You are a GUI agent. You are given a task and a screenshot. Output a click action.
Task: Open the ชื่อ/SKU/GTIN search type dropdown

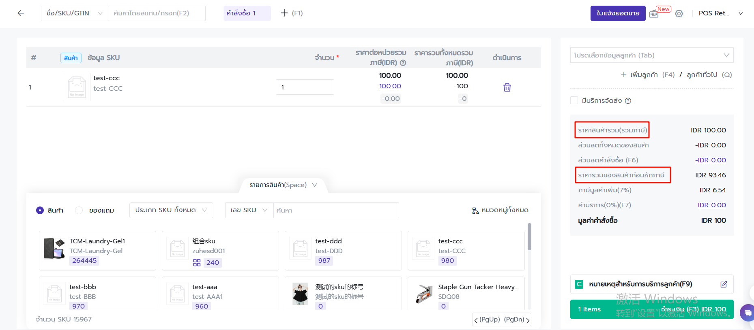coord(75,13)
